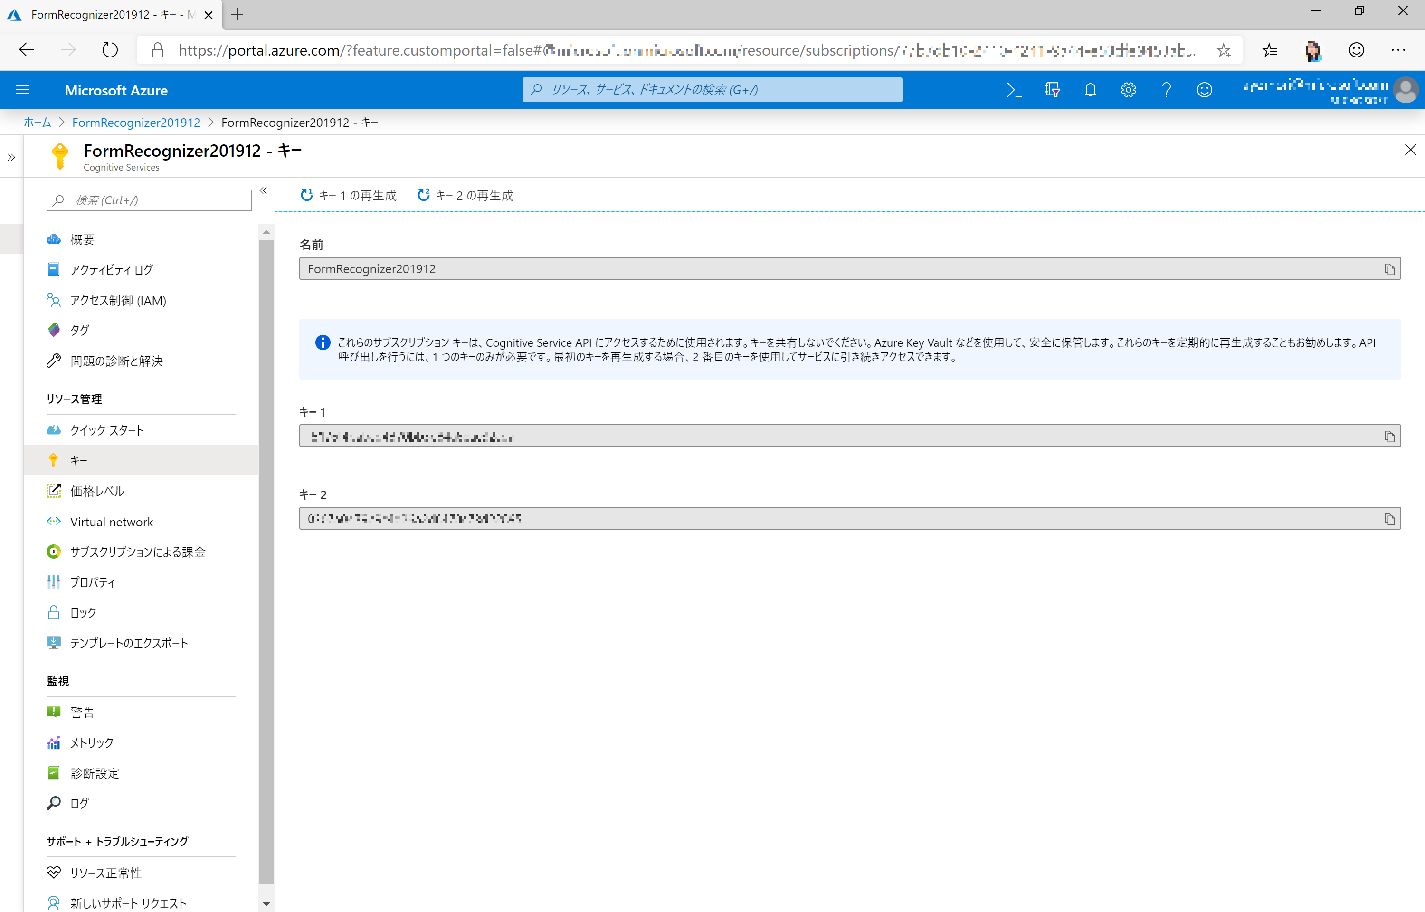1425x912 pixels.
Task: Open Azure Cloud Shell icon
Action: pos(1014,90)
